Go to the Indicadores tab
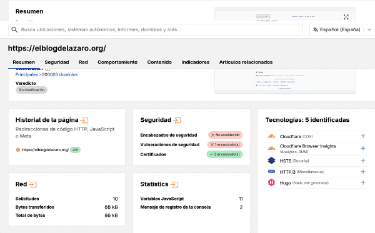The height and width of the screenshot is (233, 375). [195, 62]
